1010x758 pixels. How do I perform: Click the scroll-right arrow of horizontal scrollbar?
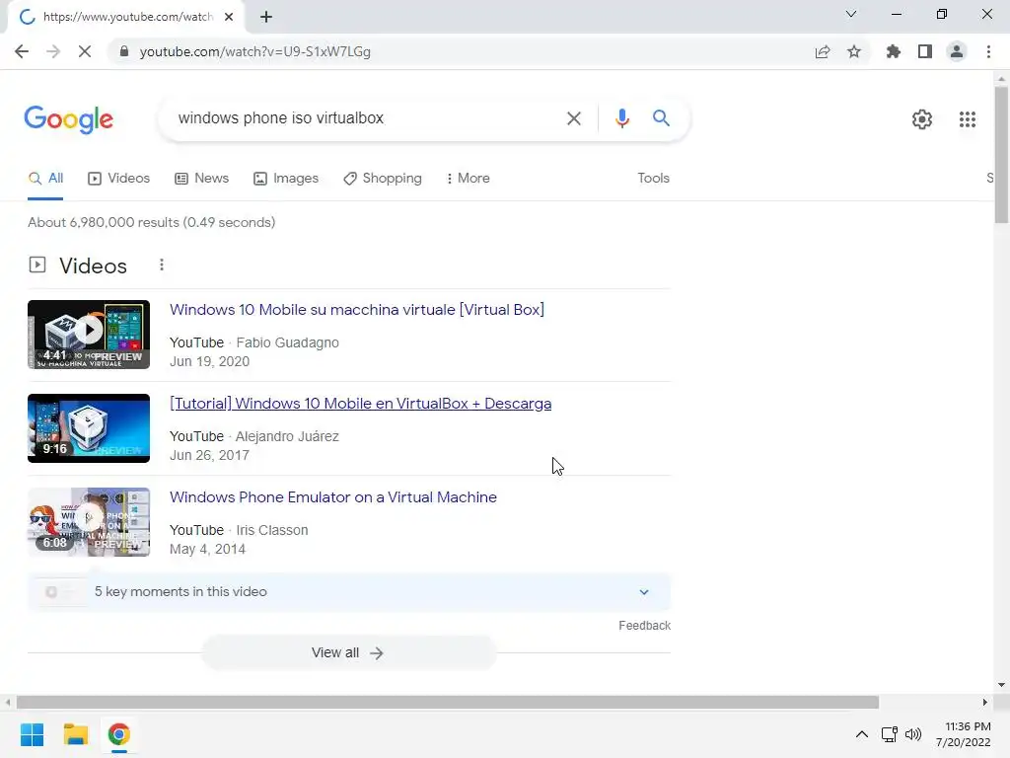tap(984, 702)
